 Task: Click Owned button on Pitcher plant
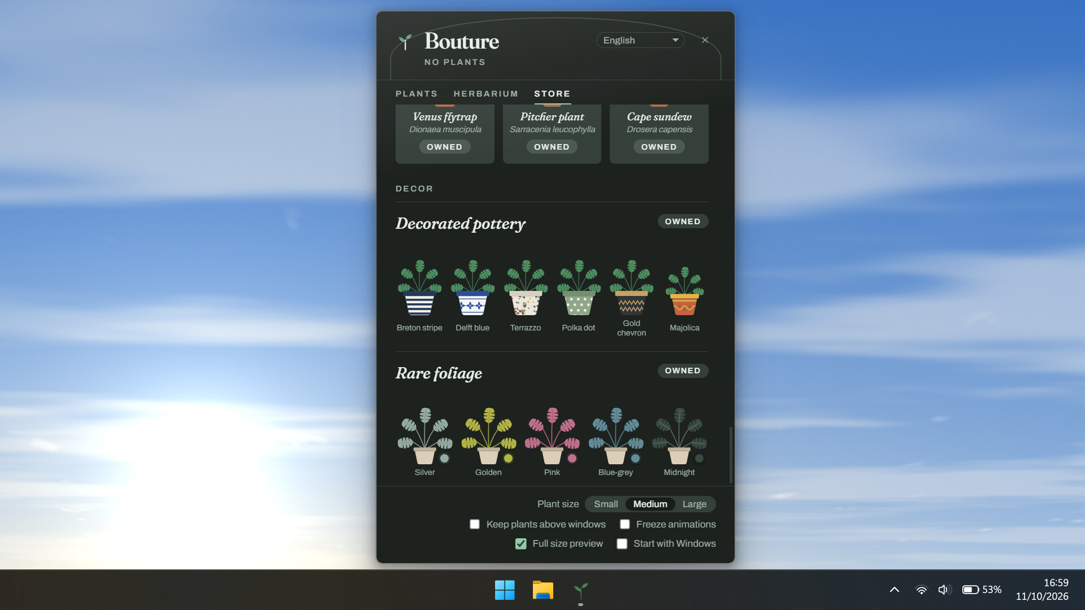[x=552, y=147]
